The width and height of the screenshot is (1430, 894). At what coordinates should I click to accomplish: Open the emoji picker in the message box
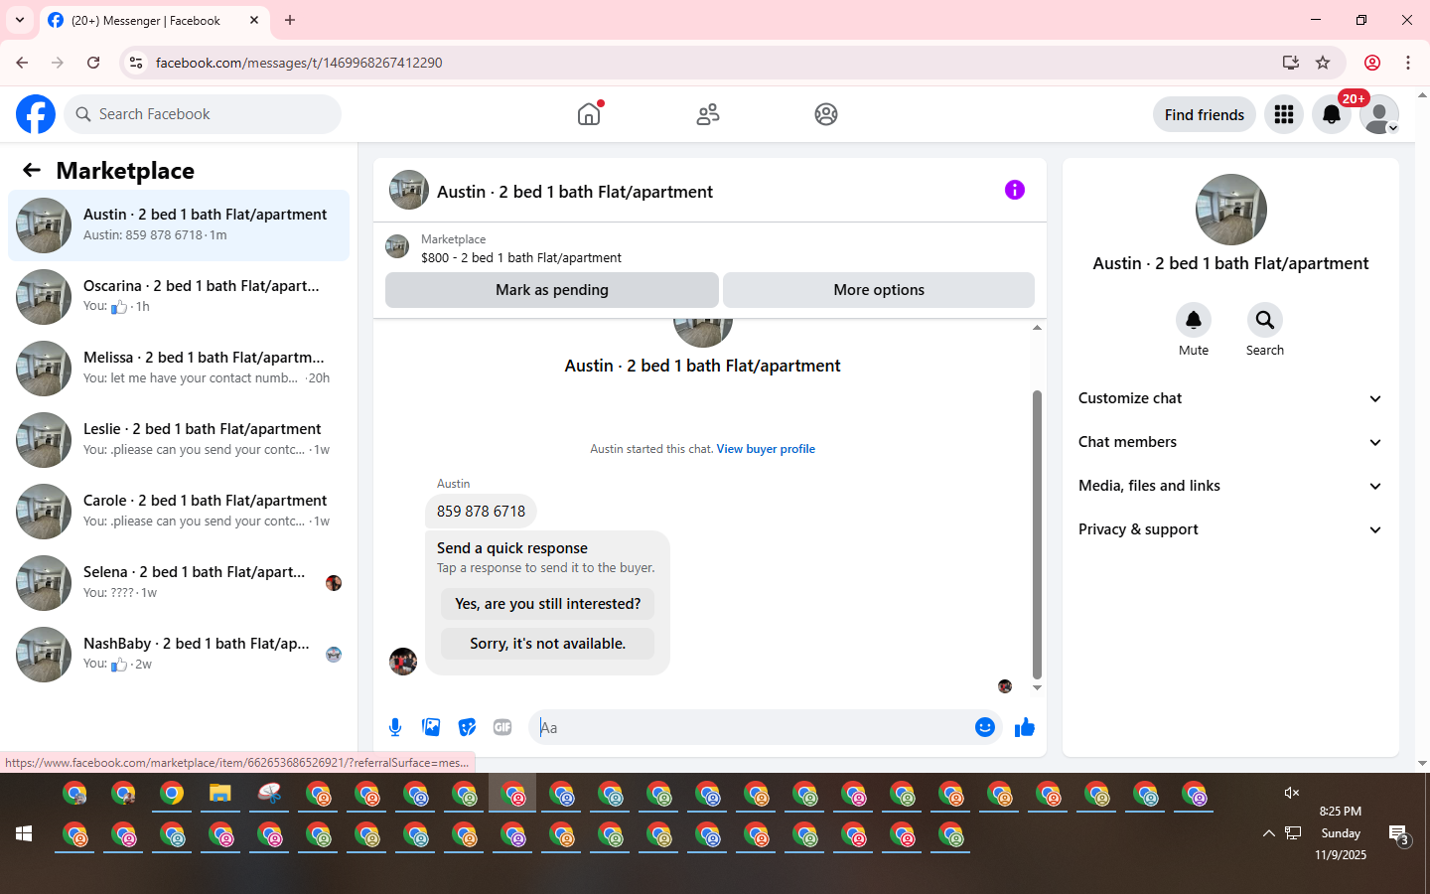pos(985,727)
